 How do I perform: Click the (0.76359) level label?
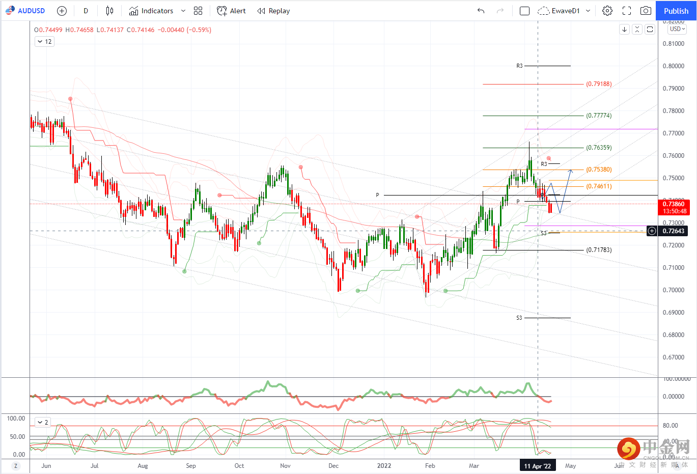point(599,148)
